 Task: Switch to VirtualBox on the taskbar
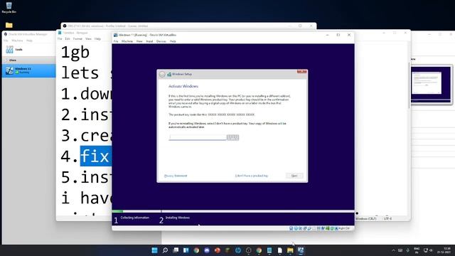(301, 250)
